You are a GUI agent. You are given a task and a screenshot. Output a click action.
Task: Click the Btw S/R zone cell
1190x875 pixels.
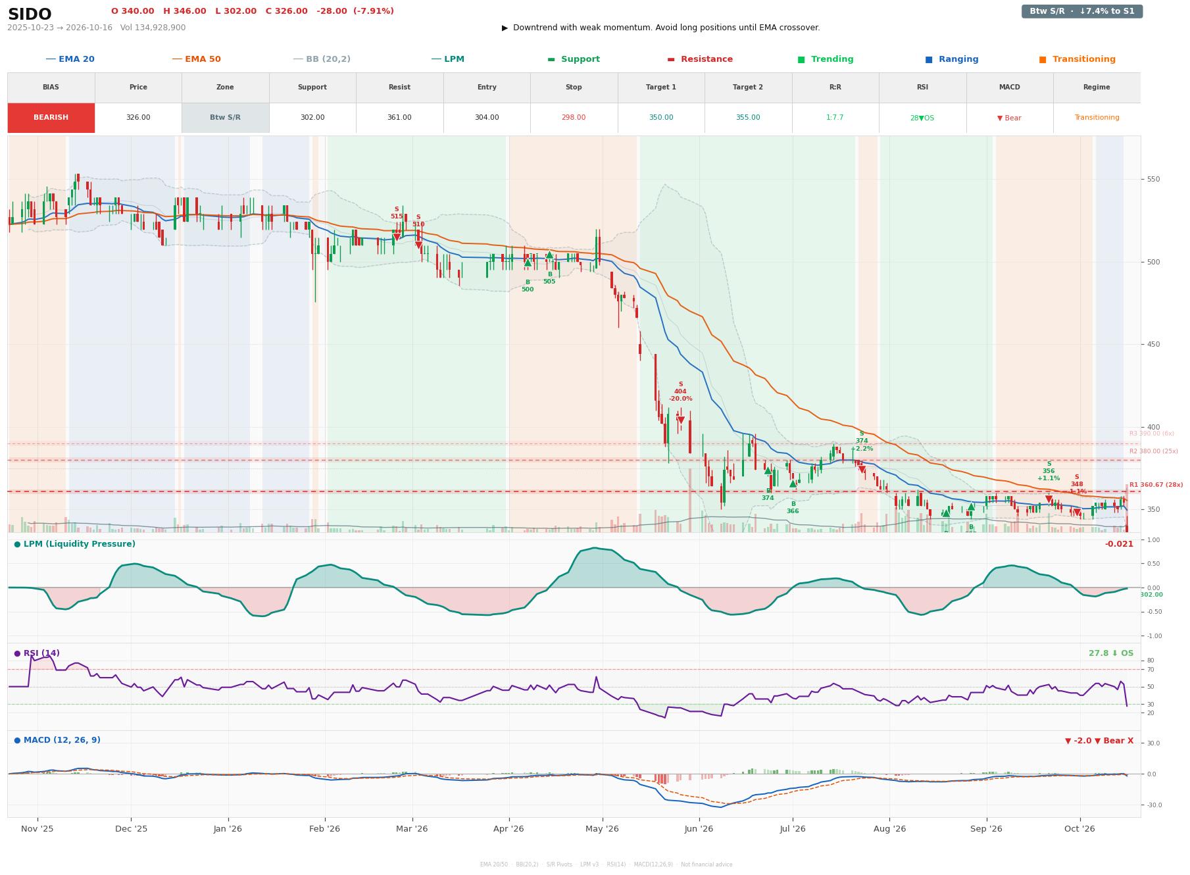pos(225,118)
